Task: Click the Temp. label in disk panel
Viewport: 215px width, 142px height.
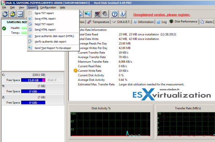Action: 16,33
